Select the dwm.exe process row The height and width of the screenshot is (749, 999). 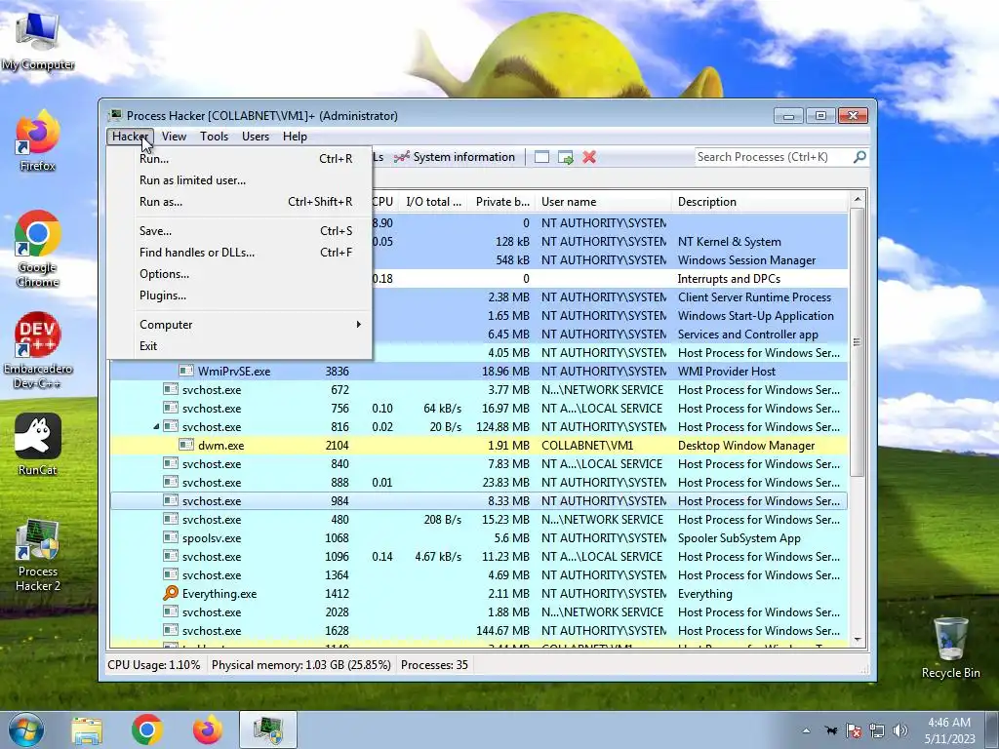pos(479,445)
